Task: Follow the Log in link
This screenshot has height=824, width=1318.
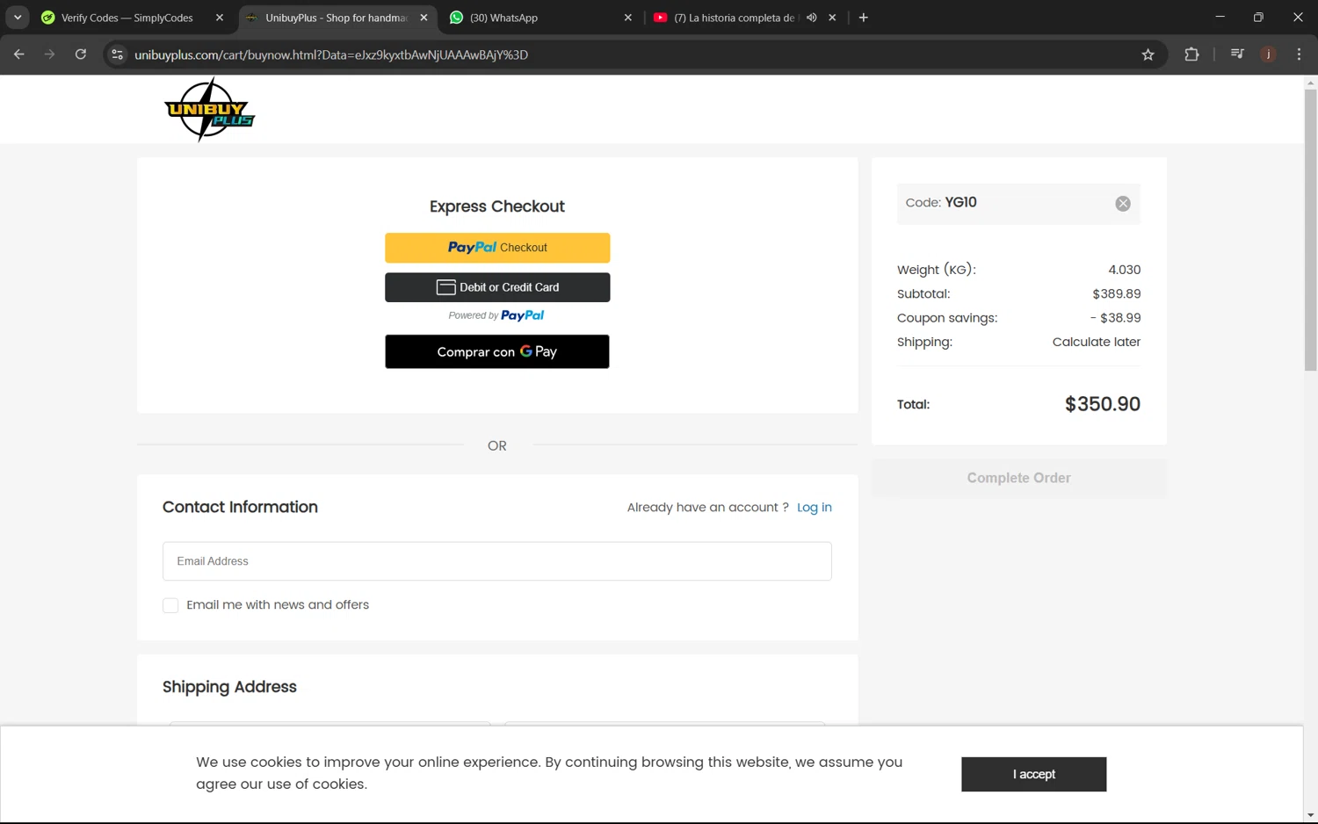Action: pyautogui.click(x=814, y=508)
